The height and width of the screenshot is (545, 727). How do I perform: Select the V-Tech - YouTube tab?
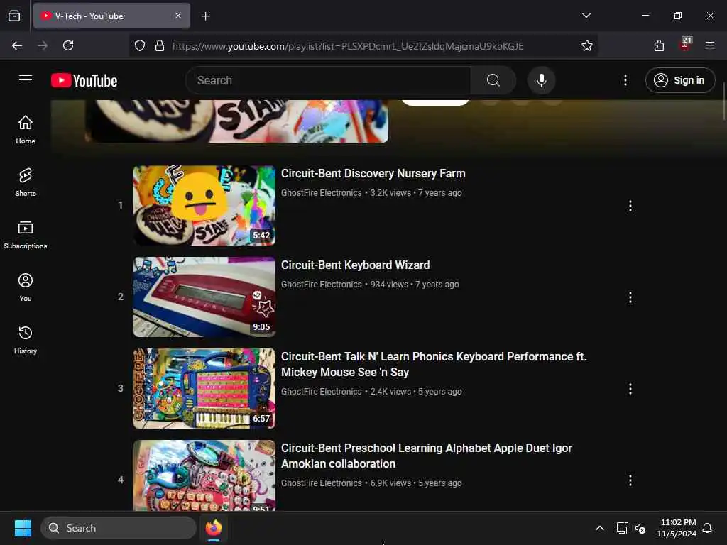coord(111,16)
